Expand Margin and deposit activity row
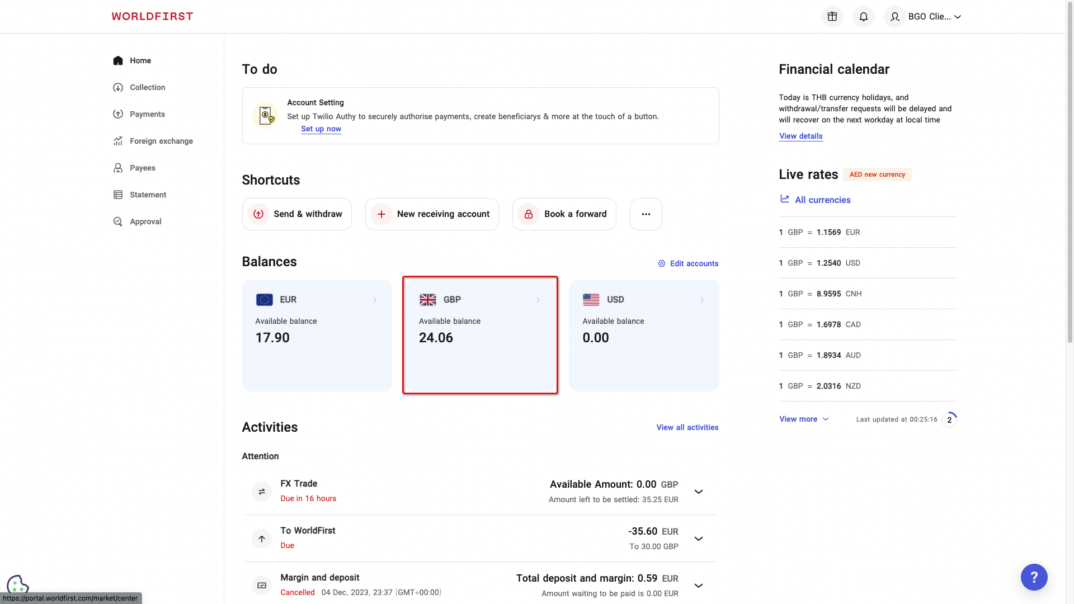 tap(698, 586)
